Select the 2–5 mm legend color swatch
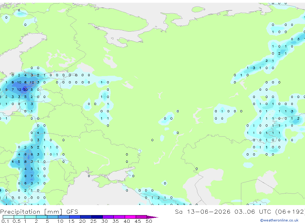This screenshot has height=223, width=305. (x=41, y=217)
